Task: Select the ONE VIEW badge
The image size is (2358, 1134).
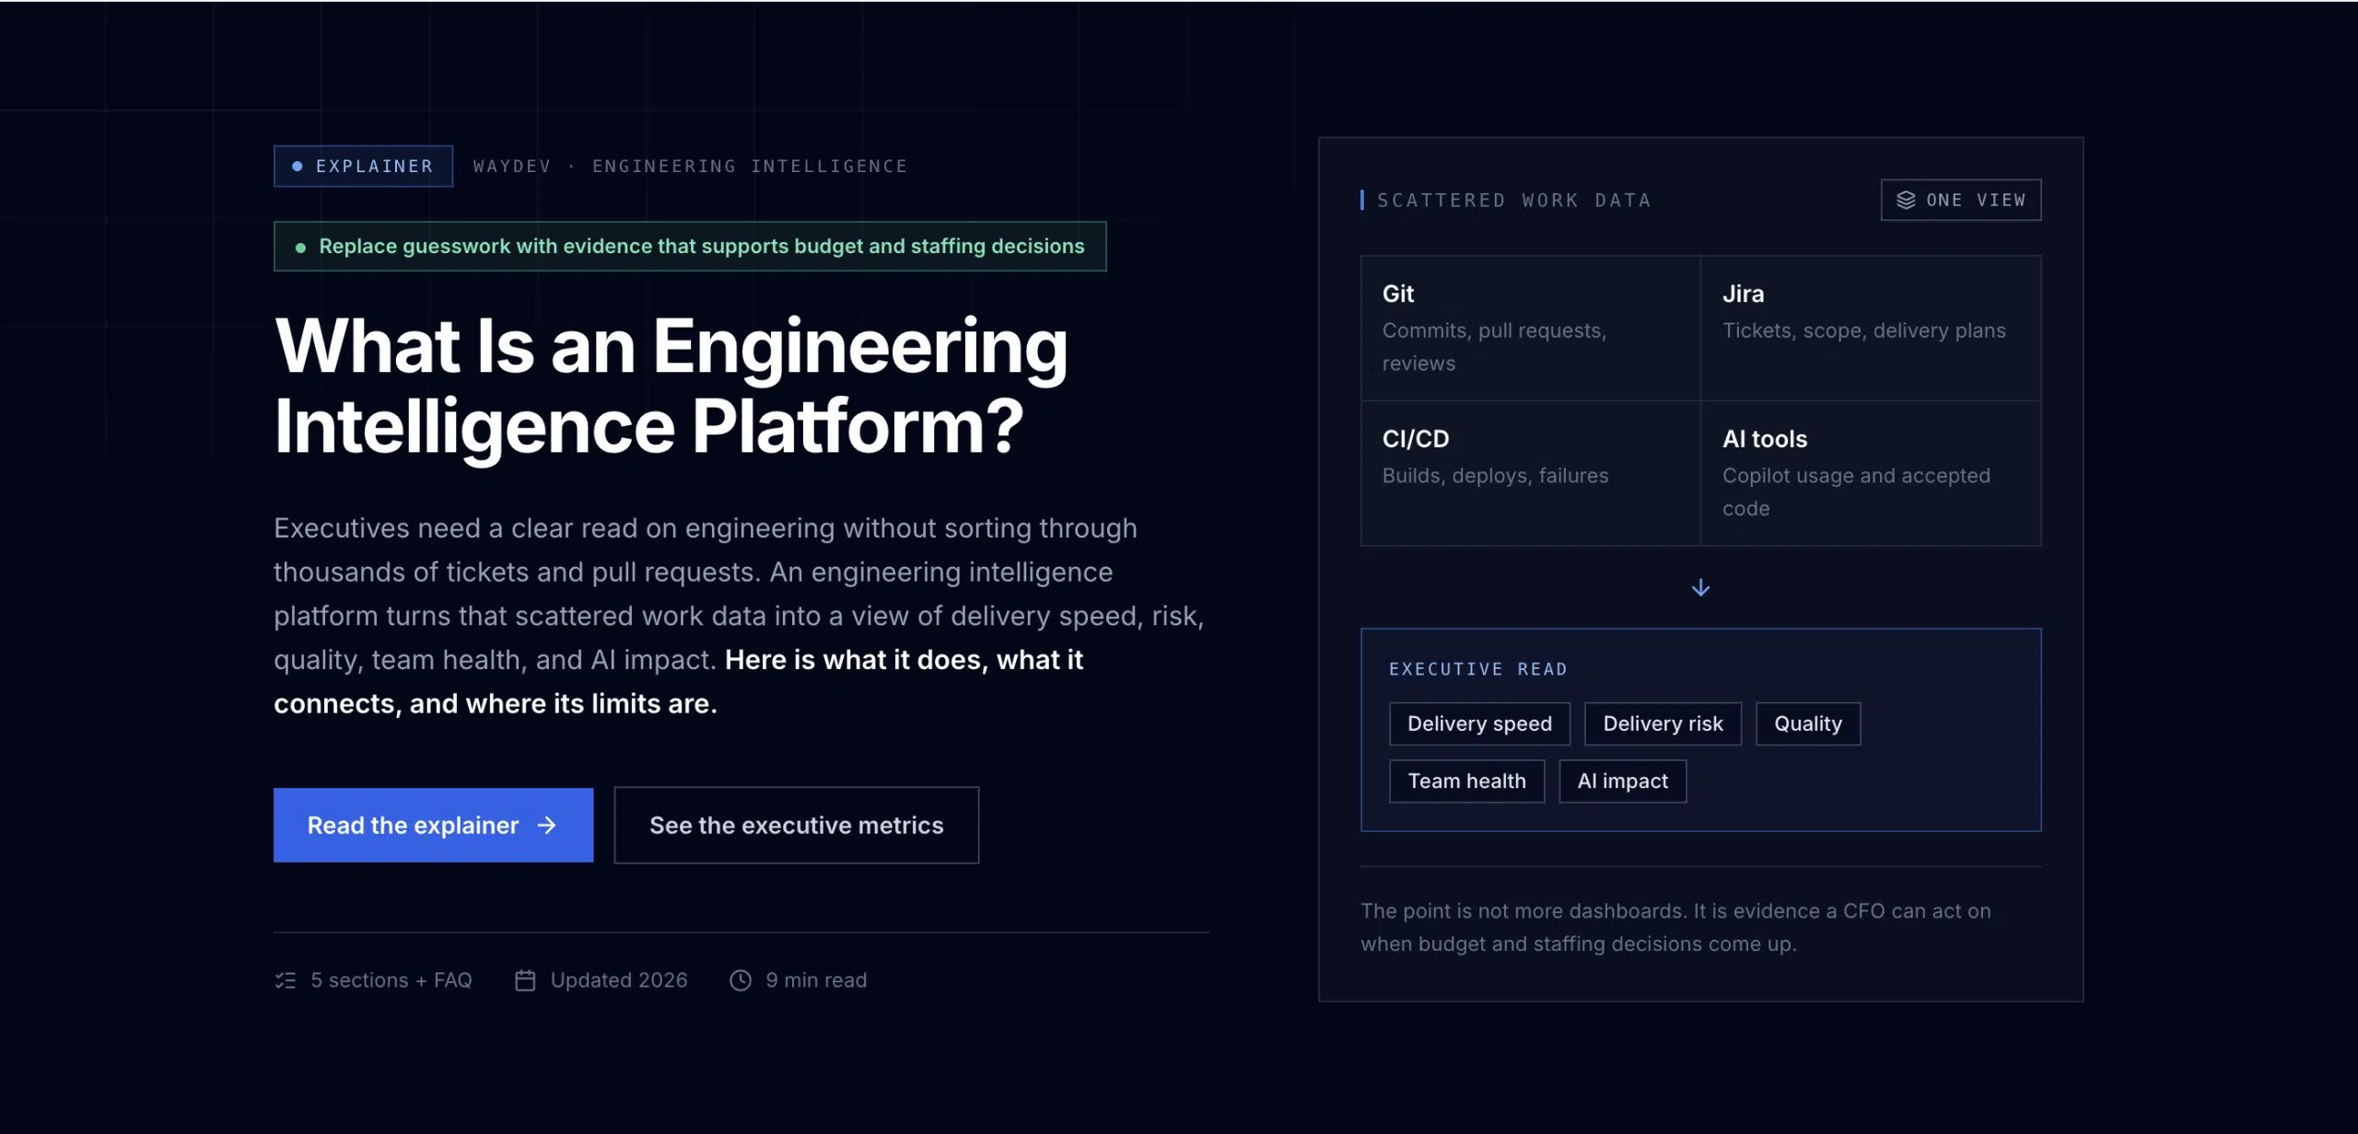Action: 1960,200
